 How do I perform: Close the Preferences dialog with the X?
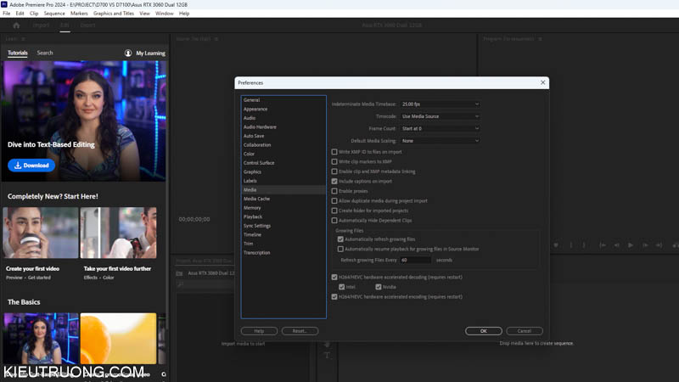pos(542,82)
